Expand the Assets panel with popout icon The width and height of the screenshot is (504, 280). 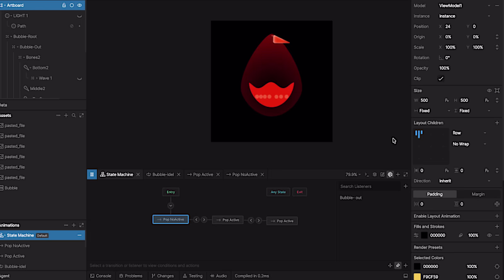pyautogui.click(x=81, y=115)
